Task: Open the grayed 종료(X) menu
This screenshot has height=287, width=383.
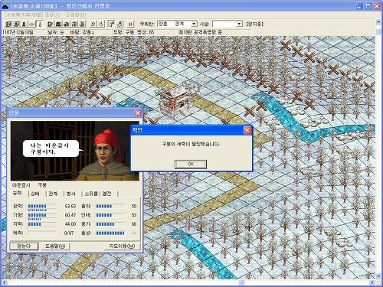Action: (x=52, y=15)
